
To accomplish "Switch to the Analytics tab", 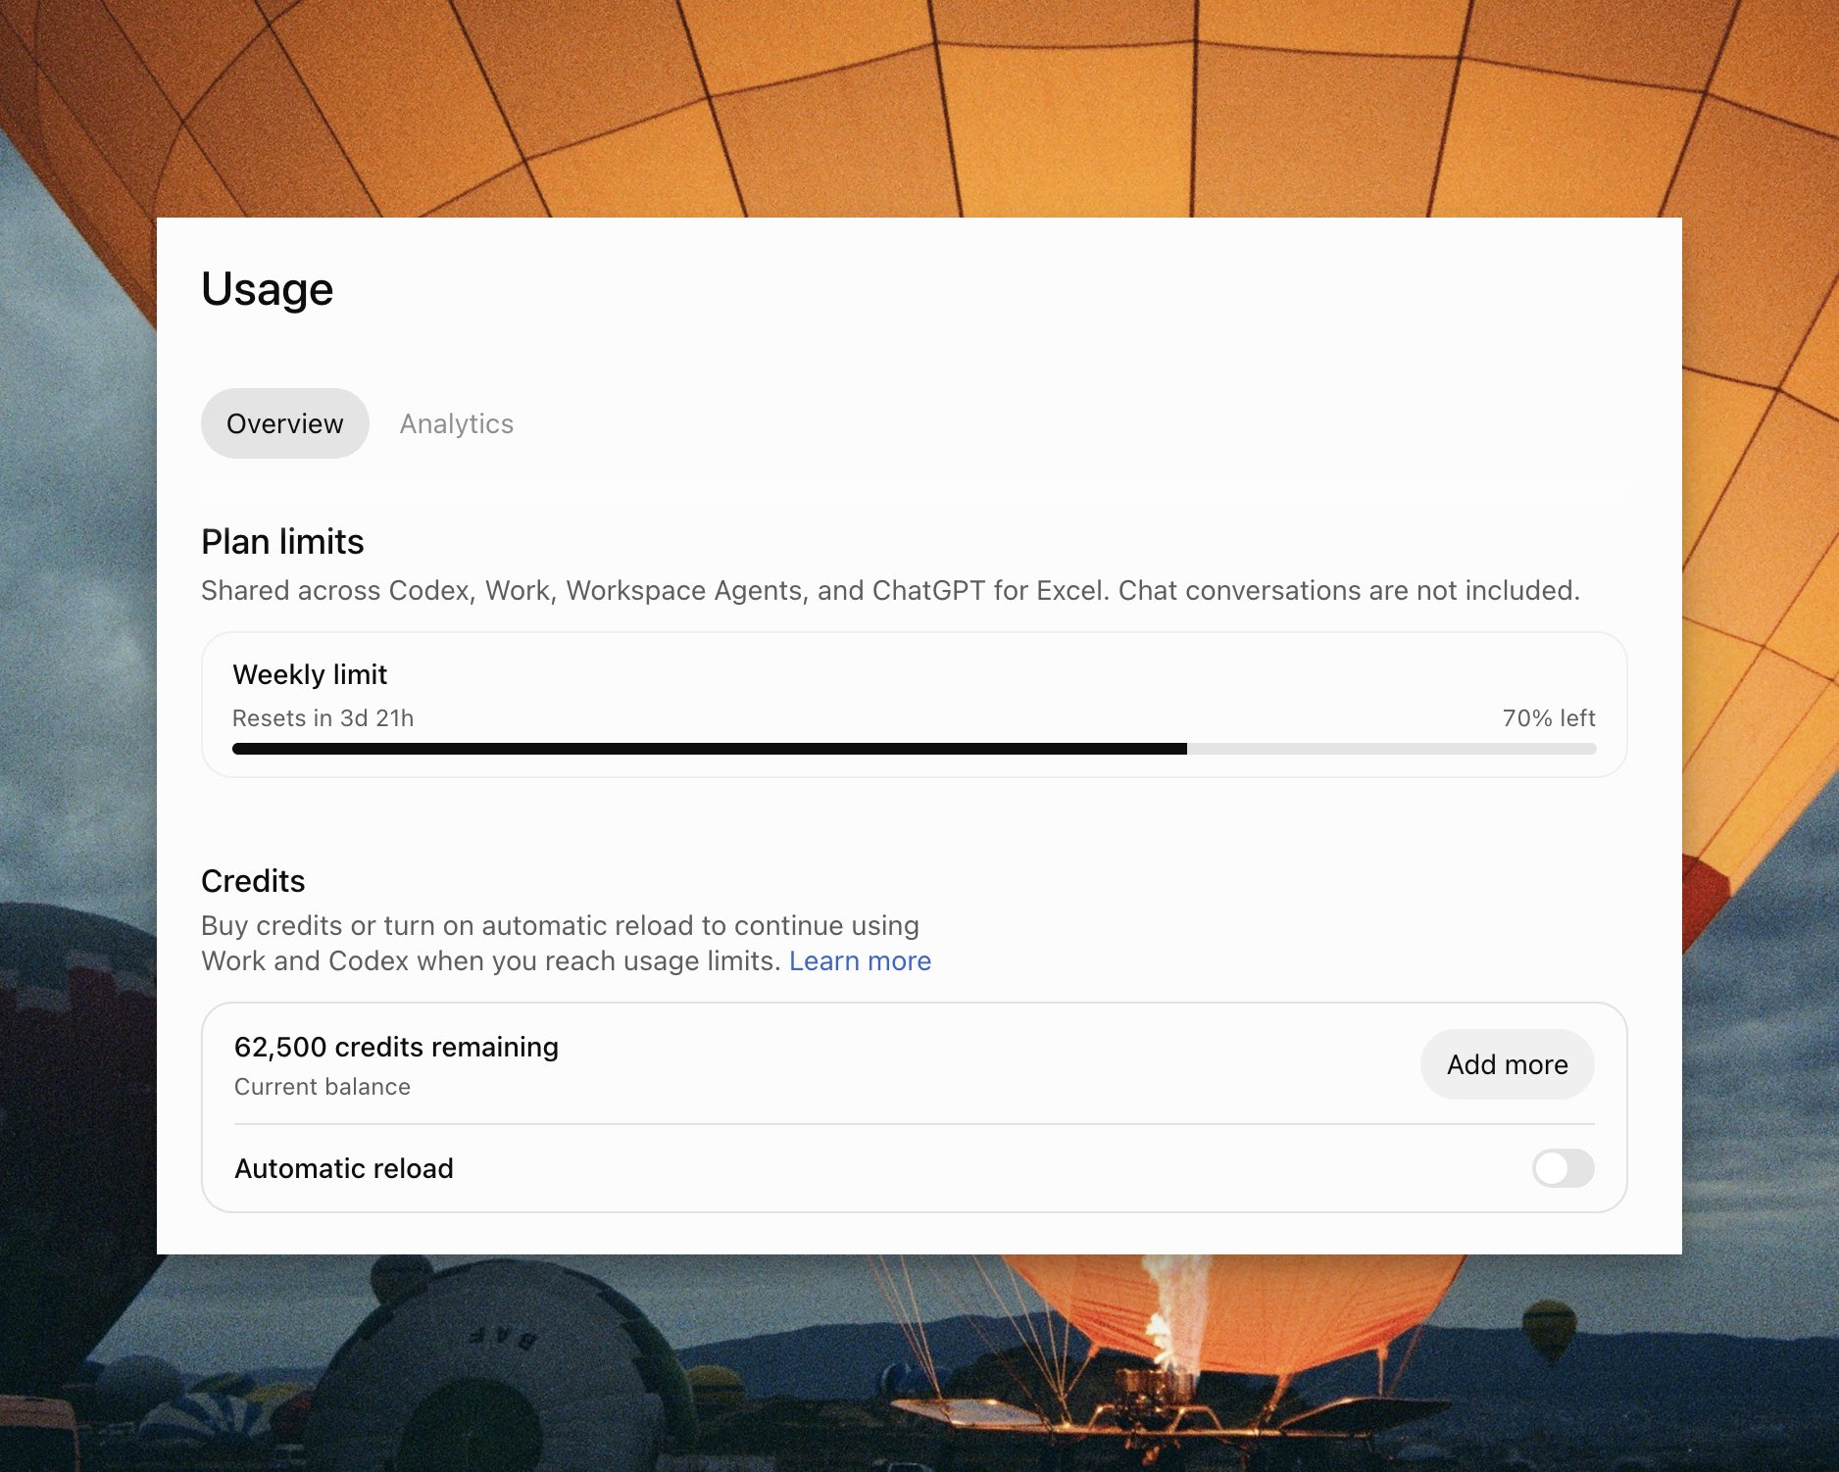I will (x=456, y=423).
